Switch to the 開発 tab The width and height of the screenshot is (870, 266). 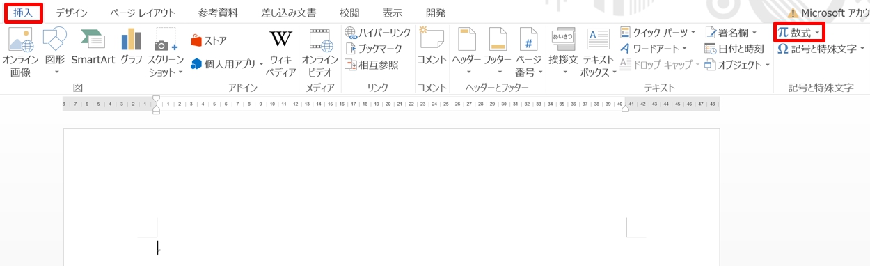[x=436, y=13]
